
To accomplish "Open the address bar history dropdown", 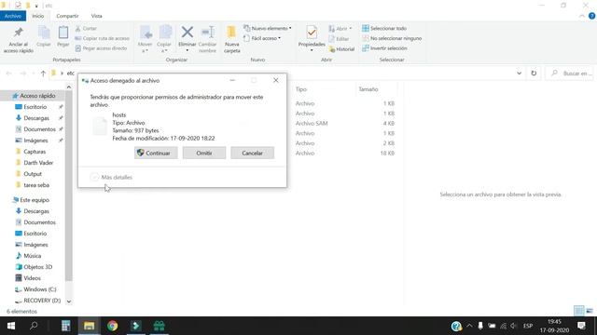I will [519, 74].
